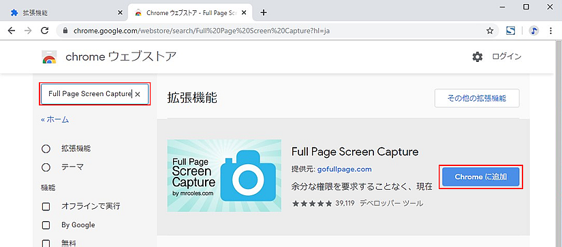Click the five-star rating of the extension
This screenshot has height=247, width=562.
click(x=313, y=203)
